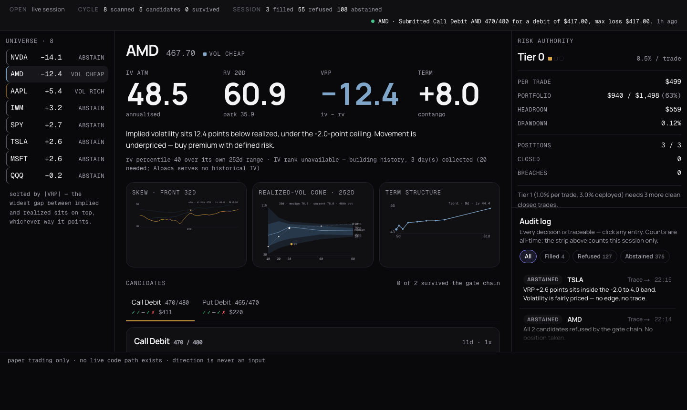Click the green status dot beside AMD notification
The image size is (687, 410).
[x=373, y=21]
